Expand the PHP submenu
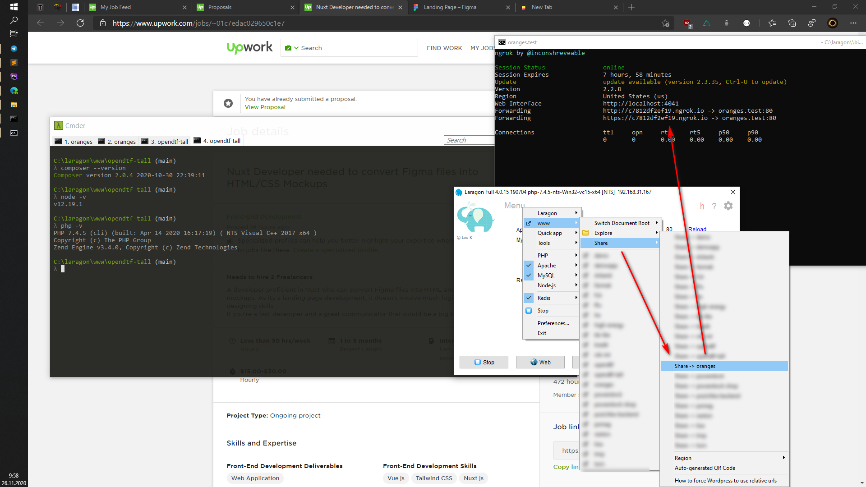The width and height of the screenshot is (866, 487). [551, 256]
